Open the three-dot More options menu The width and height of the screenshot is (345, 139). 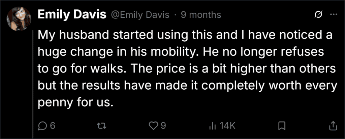click(334, 15)
